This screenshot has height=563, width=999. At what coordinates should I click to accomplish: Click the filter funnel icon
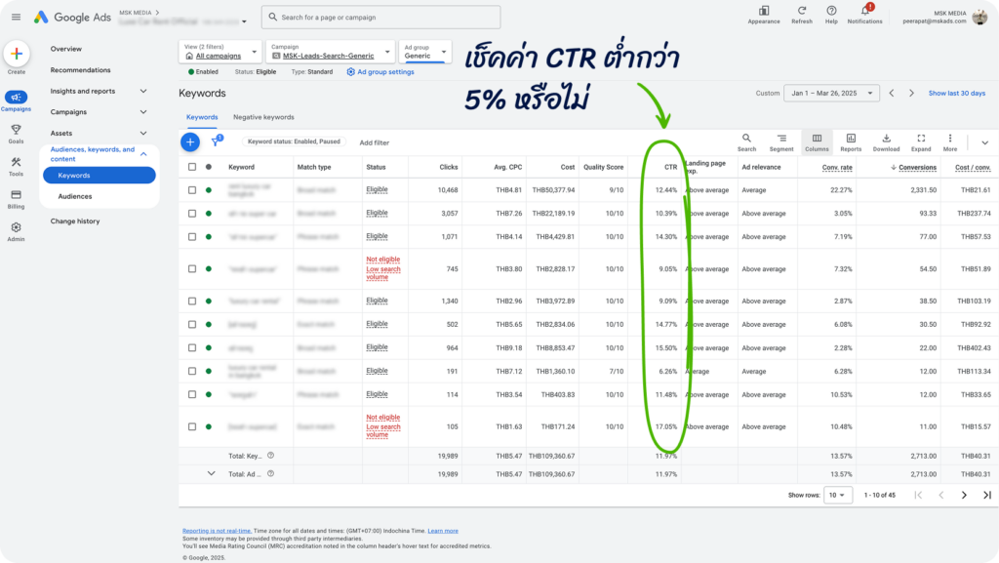(216, 141)
